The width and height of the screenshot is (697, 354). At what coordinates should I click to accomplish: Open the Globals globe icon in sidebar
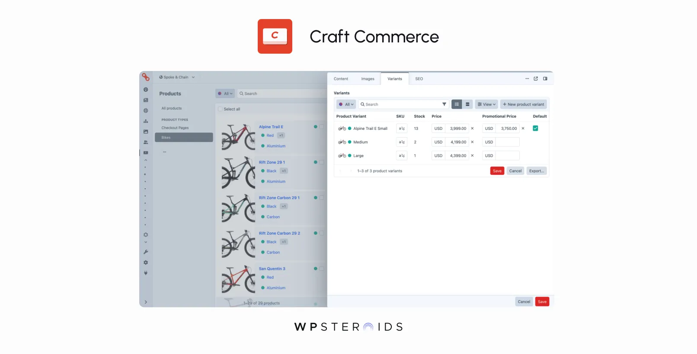tap(146, 110)
